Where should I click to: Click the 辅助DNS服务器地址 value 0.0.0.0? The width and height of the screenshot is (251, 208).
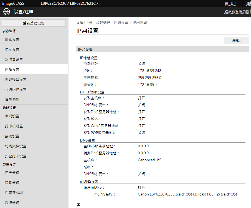click(x=143, y=153)
